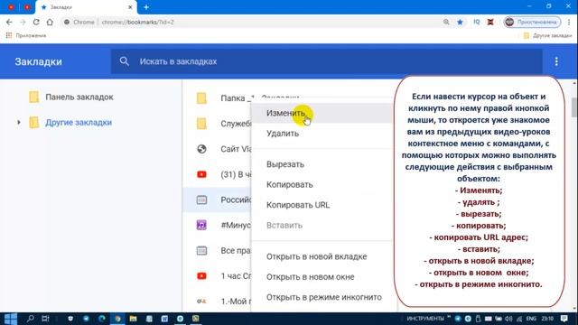This screenshot has height=325, width=578.
Task: Go to the Chrome home page icon
Action: (50, 22)
